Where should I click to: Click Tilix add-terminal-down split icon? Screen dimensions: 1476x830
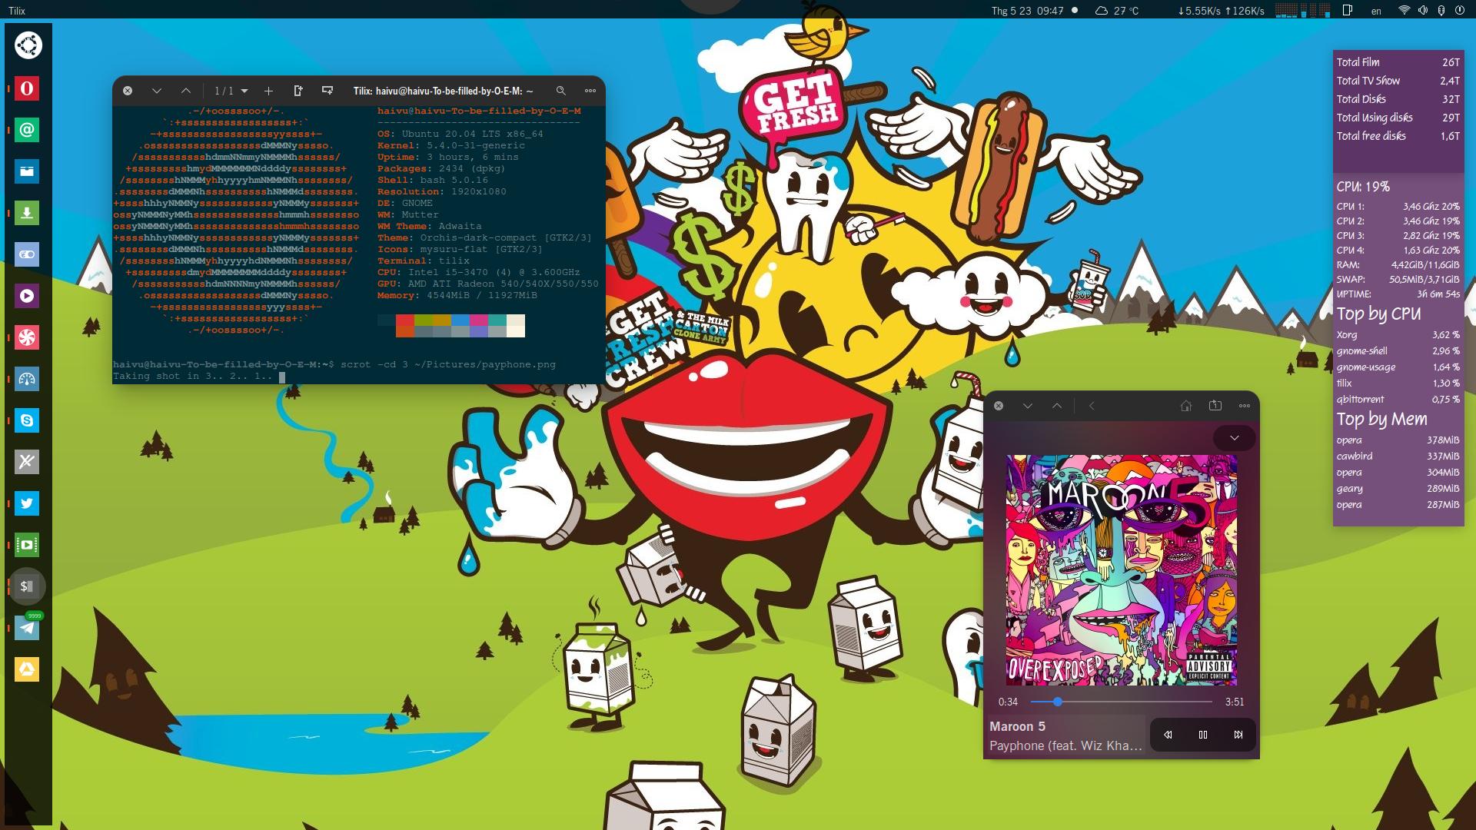327,91
